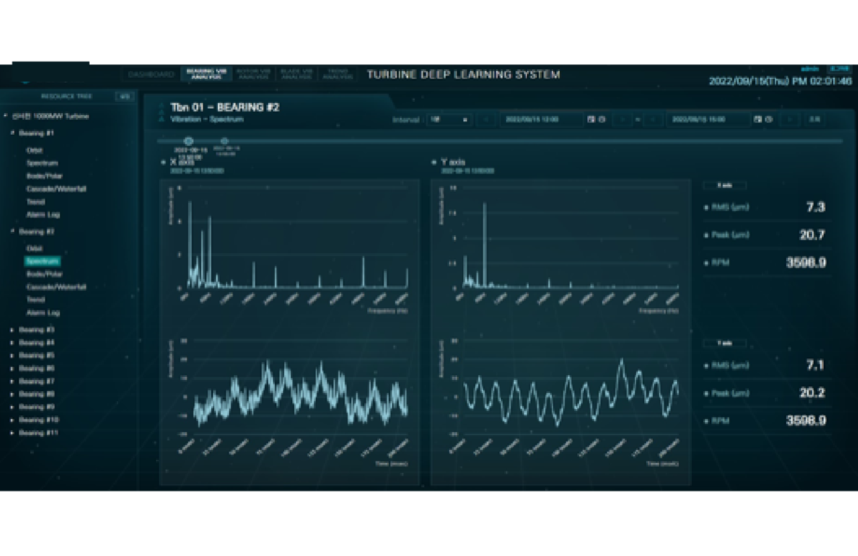Viewport: 858px width, 556px height.
Task: Open calendar icon for start date
Action: point(591,119)
